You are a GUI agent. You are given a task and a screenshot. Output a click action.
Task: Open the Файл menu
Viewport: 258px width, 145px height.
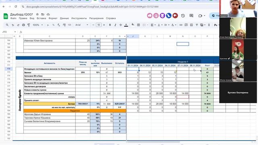point(13,18)
